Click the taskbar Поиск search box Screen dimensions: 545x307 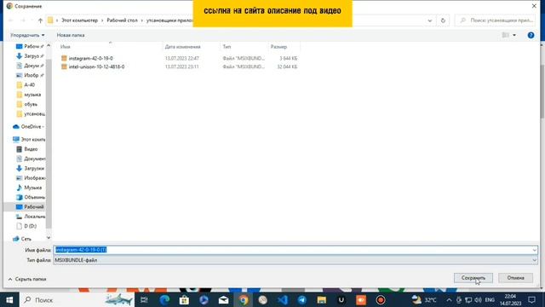tap(77, 299)
